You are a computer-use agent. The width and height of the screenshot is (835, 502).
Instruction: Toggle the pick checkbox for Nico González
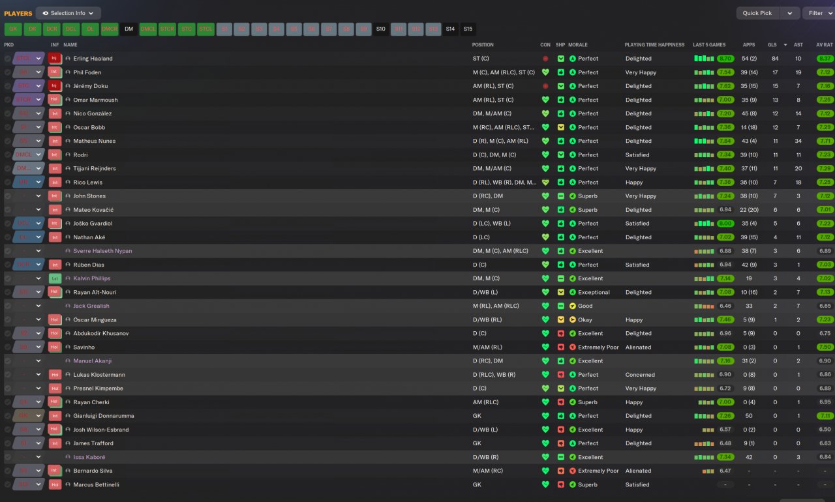(x=8, y=113)
